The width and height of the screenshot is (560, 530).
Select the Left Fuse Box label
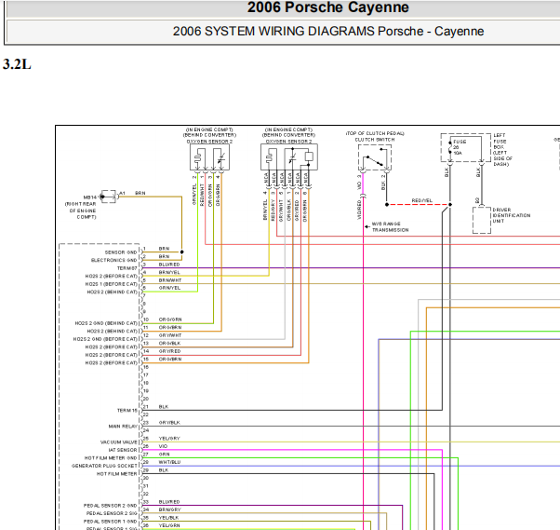tap(503, 149)
